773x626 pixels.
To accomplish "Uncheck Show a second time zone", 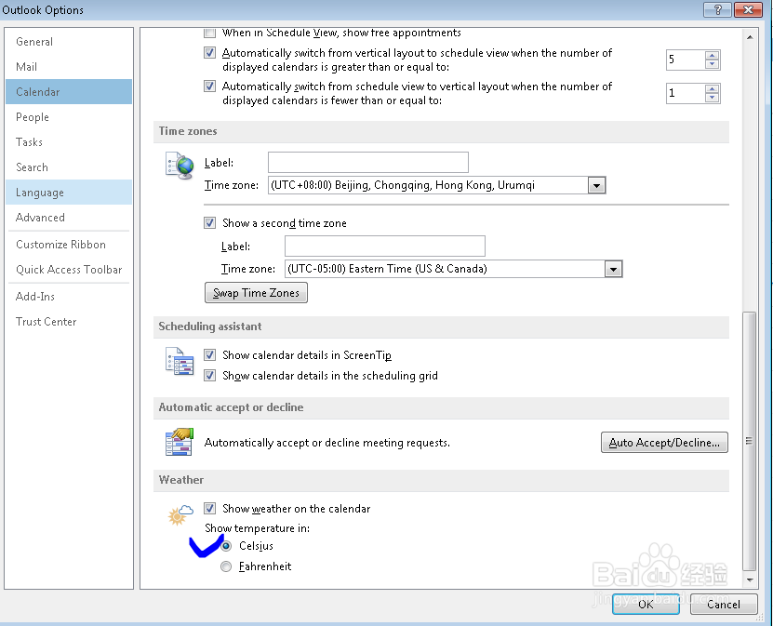I will pos(209,223).
